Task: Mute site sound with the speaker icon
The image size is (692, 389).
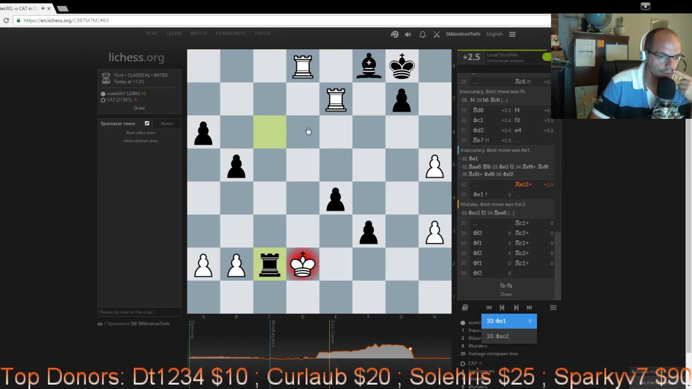Action: tap(408, 34)
